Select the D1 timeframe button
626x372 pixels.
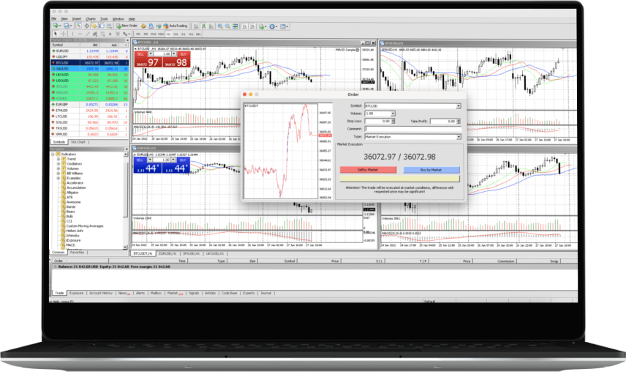coord(185,34)
